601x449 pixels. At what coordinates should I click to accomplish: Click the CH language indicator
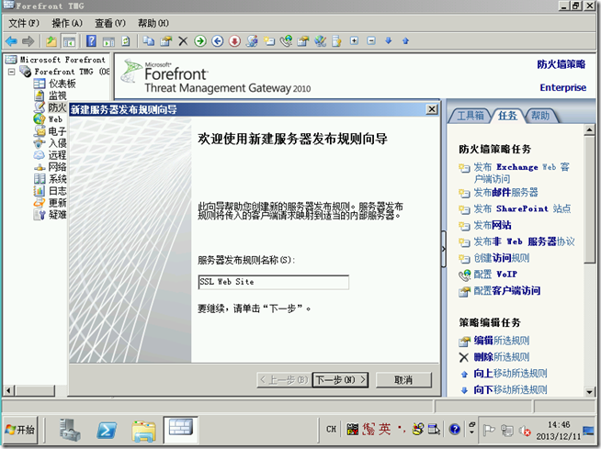331,430
